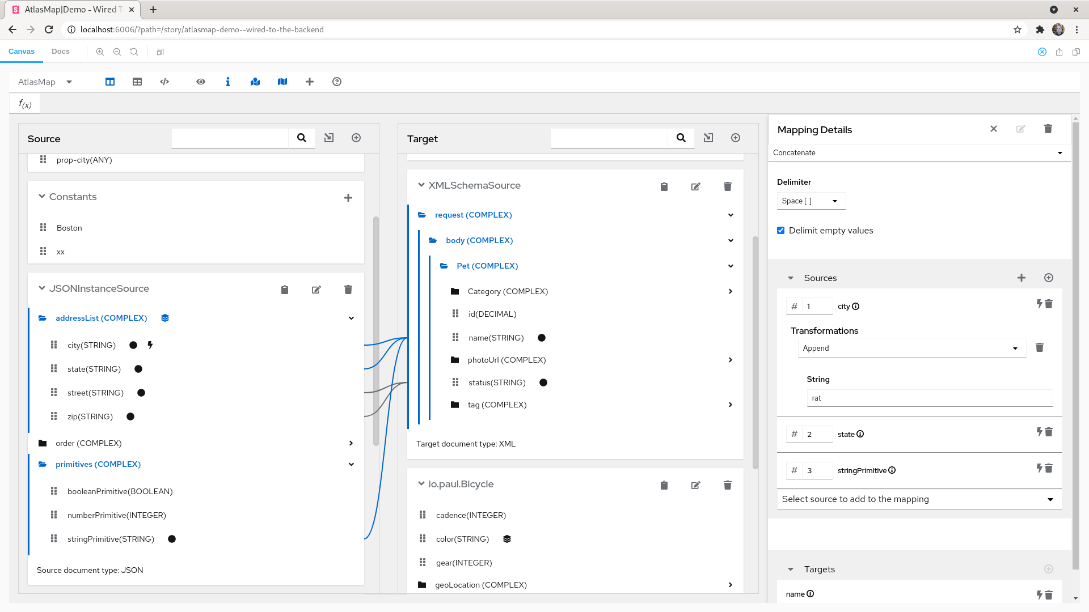1089x612 pixels.
Task: Open the XML inspection code view icon
Action: pyautogui.click(x=164, y=82)
